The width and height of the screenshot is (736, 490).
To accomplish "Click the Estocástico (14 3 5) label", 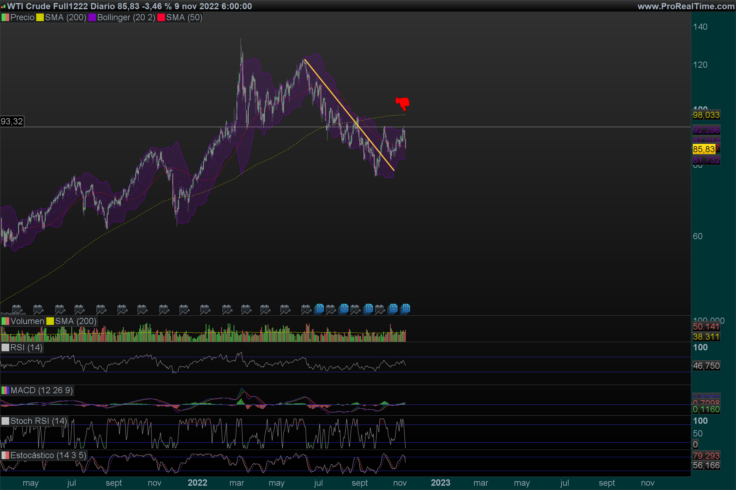I will (x=48, y=455).
